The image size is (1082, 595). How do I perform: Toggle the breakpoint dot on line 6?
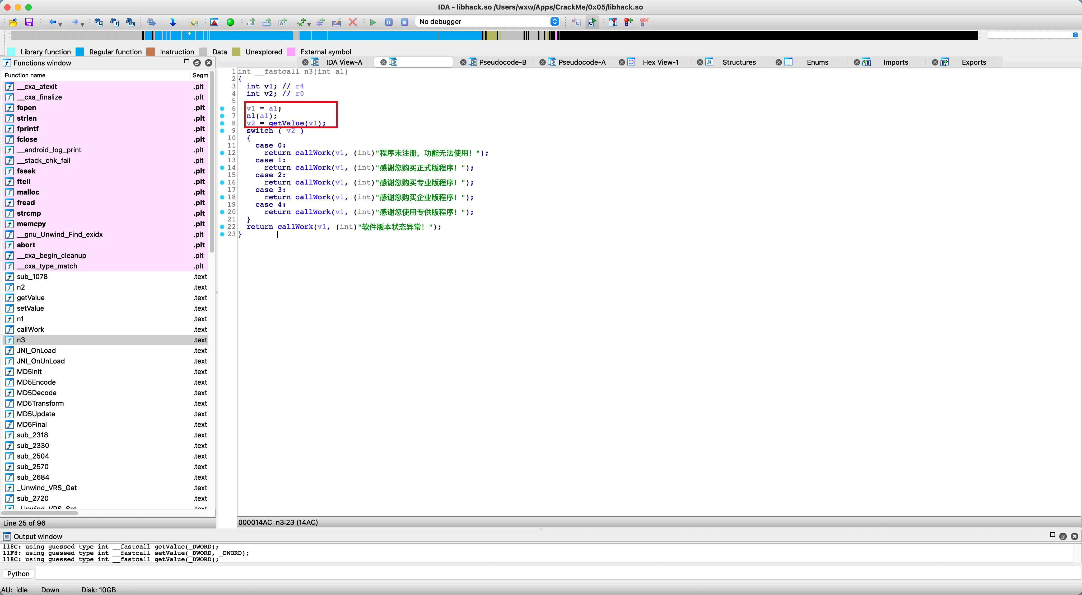click(222, 108)
